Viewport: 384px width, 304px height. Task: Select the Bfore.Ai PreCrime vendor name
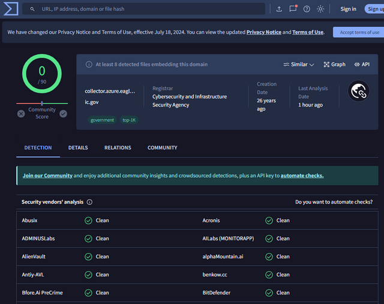(x=43, y=293)
